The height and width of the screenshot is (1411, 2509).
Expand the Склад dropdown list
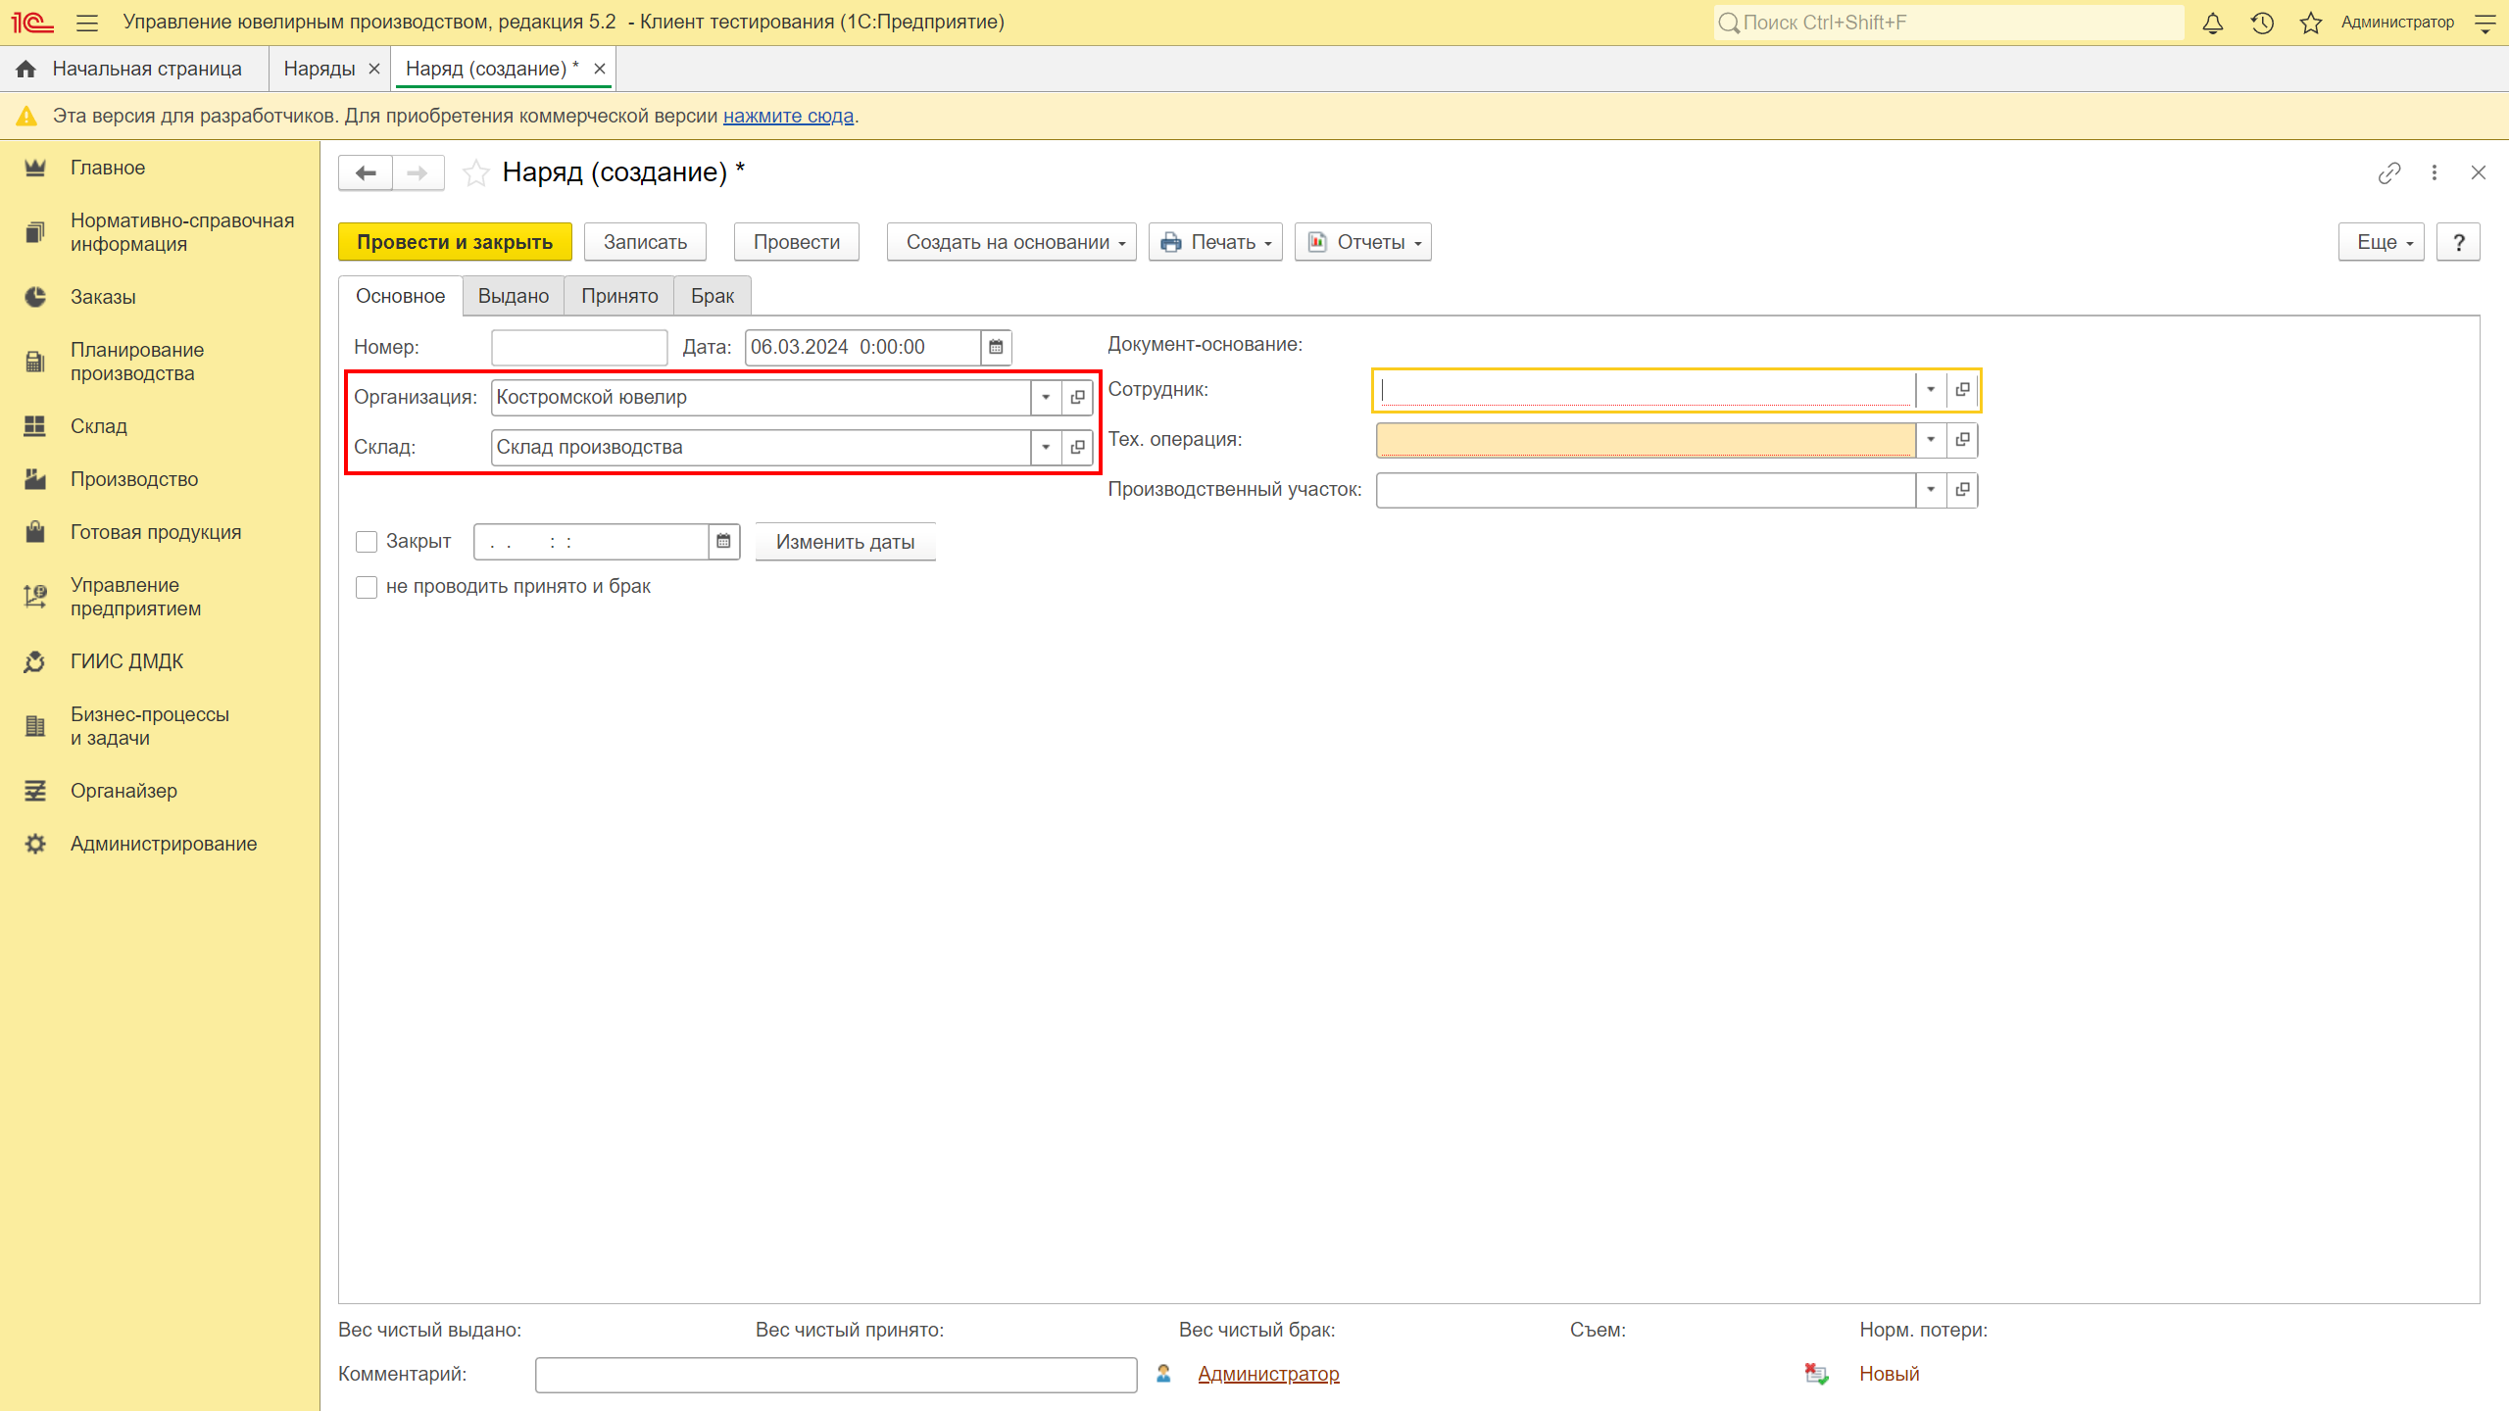pyautogui.click(x=1046, y=447)
